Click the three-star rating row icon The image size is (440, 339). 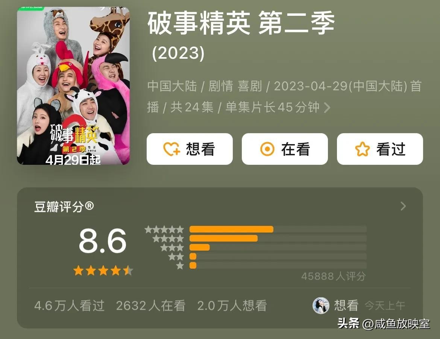coord(172,248)
